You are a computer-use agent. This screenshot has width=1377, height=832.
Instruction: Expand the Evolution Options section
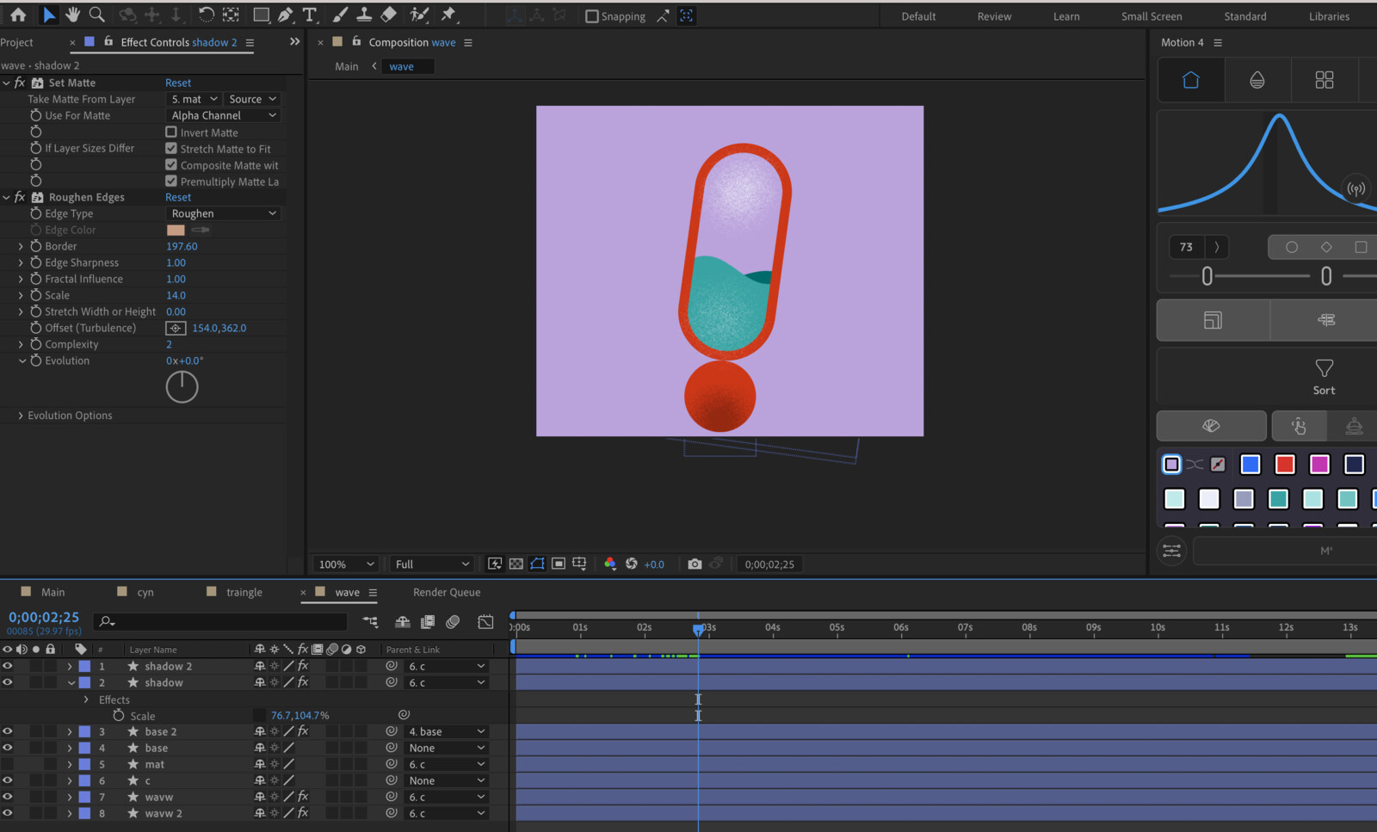21,416
